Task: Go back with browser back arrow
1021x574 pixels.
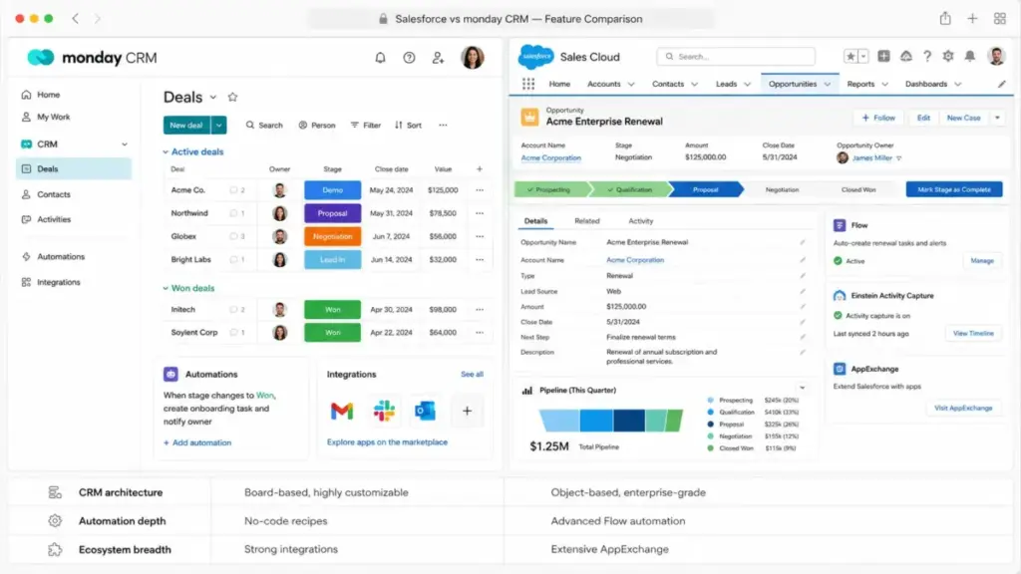Action: 76,18
